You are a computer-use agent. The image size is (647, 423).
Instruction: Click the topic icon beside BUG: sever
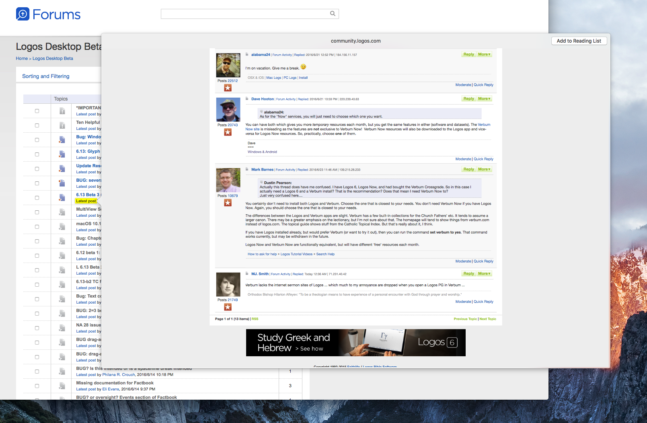(x=62, y=183)
